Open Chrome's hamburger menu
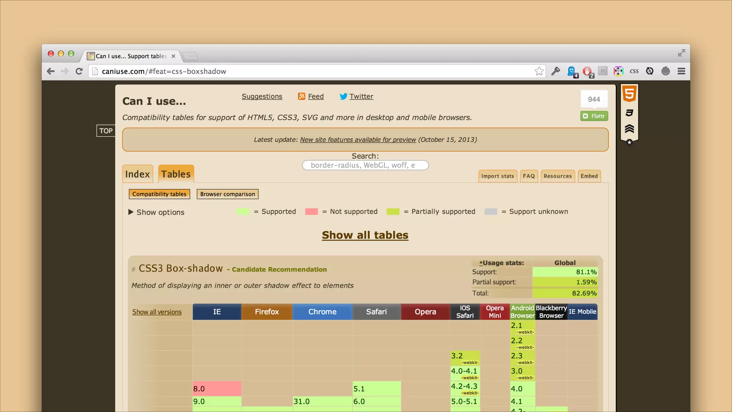732x412 pixels. click(681, 71)
